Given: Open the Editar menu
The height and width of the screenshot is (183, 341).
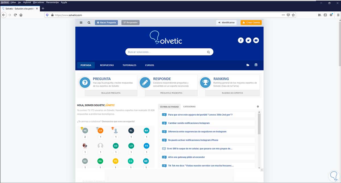Looking at the screenshot, I should tap(13, 2).
